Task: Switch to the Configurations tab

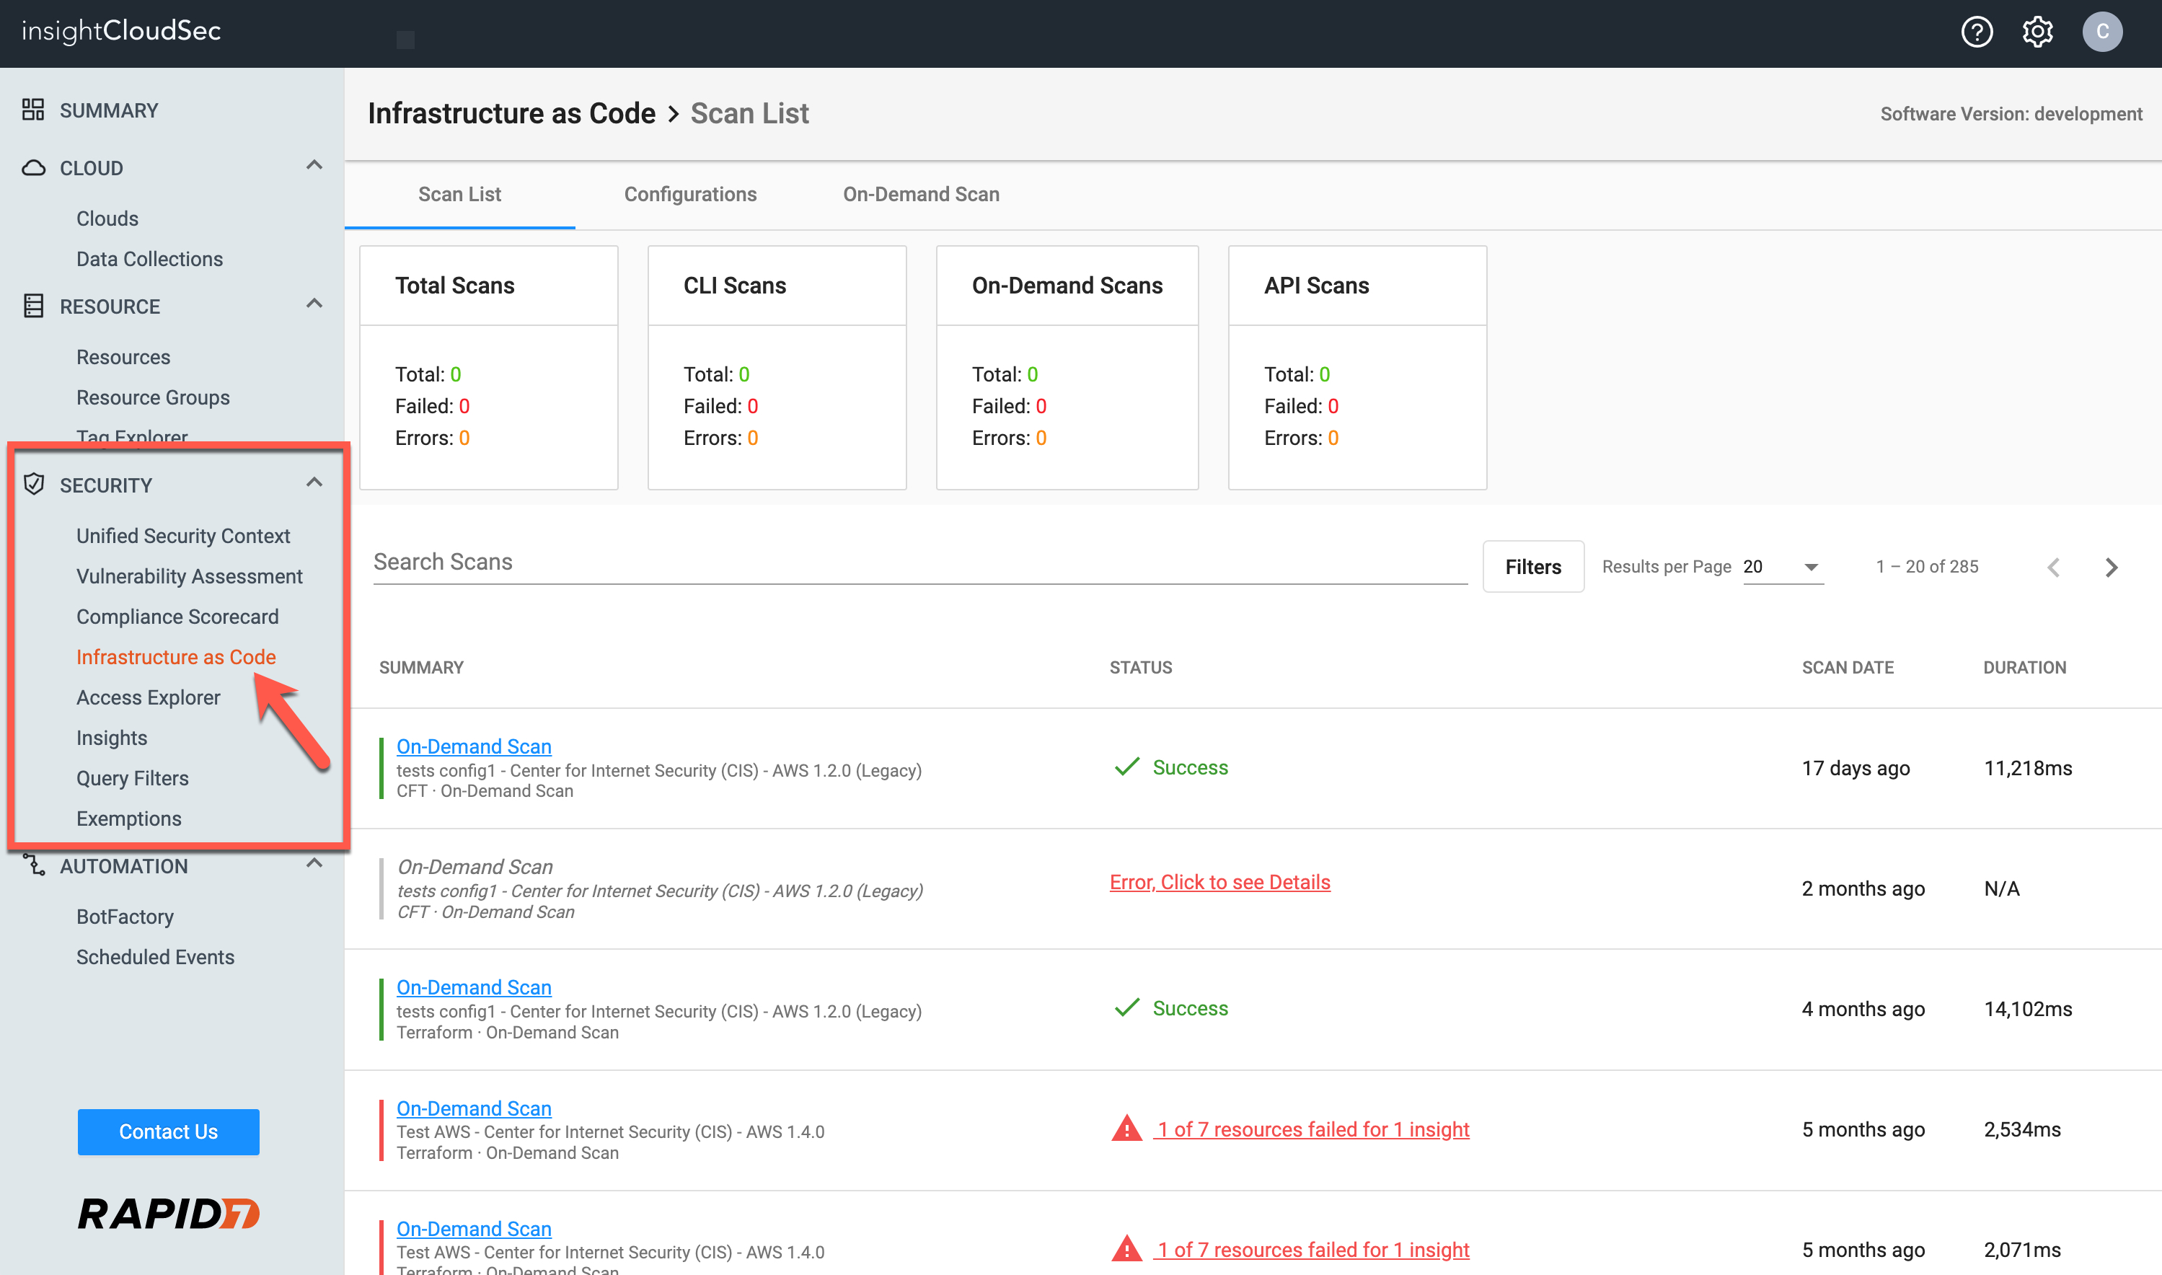Action: [689, 194]
